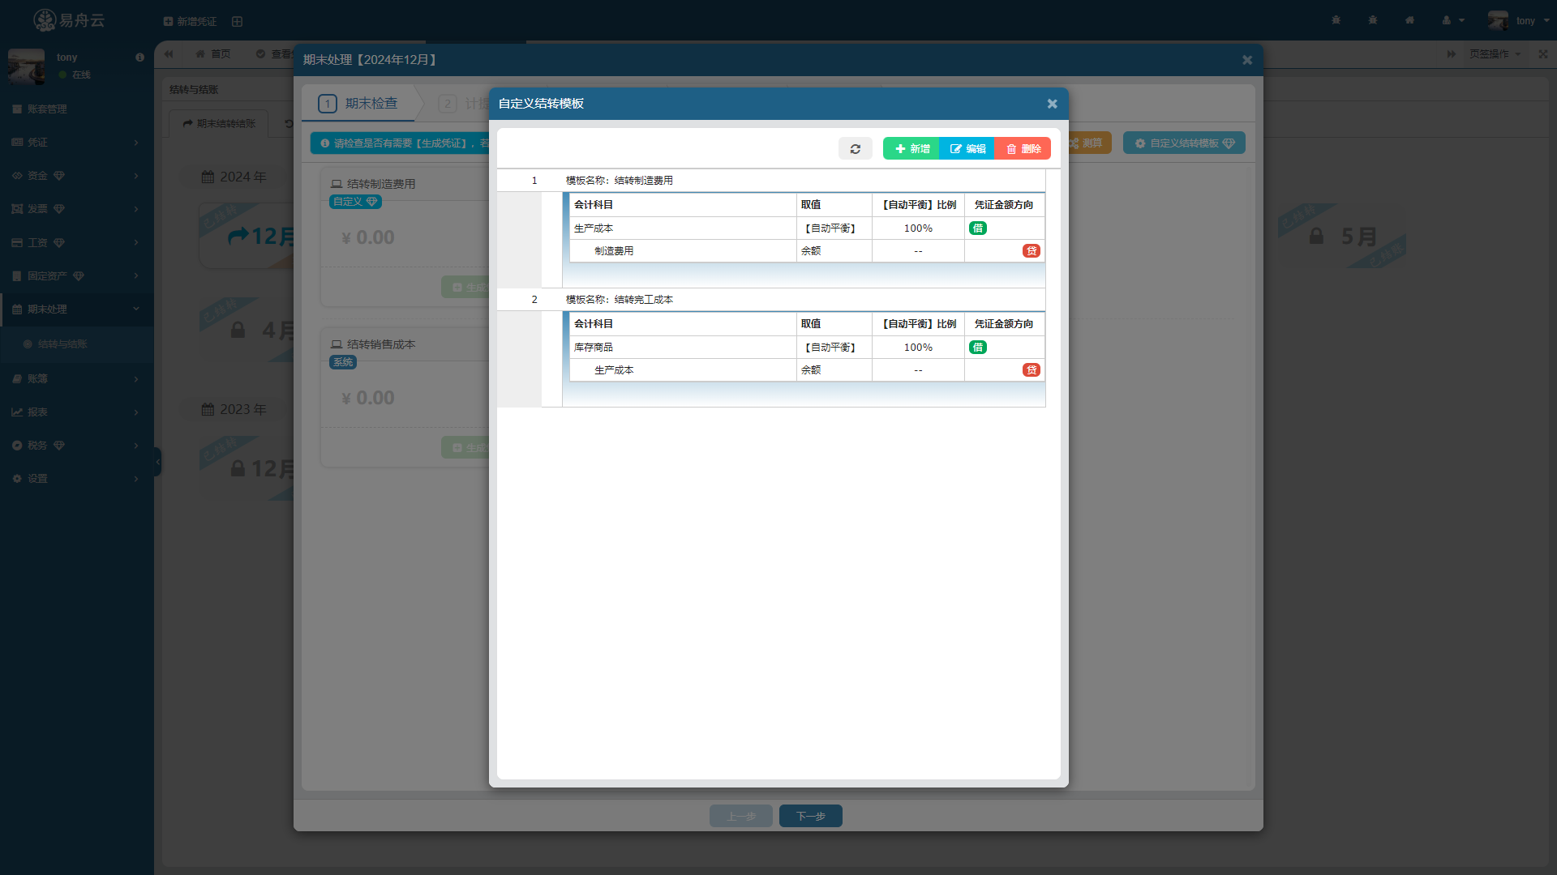
Task: Expand the 凭证 sidebar menu chevron
Action: [x=136, y=143]
